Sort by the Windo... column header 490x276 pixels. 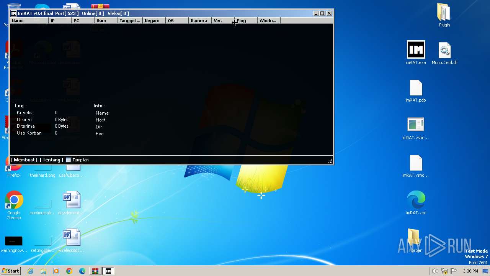tap(269, 21)
